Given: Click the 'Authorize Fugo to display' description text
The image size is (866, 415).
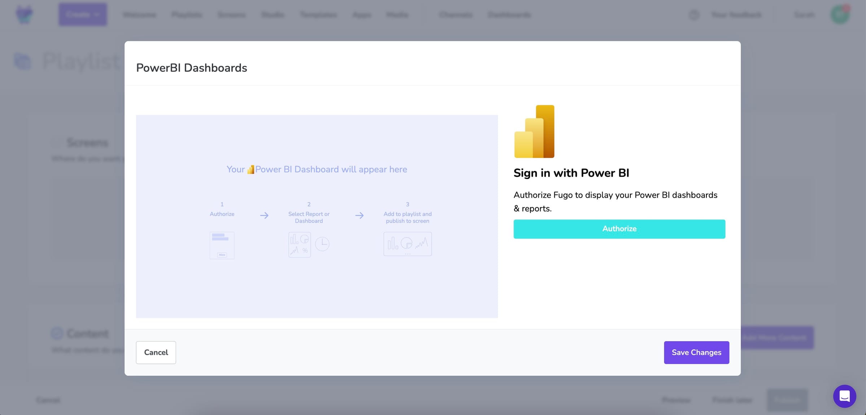Looking at the screenshot, I should pyautogui.click(x=615, y=201).
